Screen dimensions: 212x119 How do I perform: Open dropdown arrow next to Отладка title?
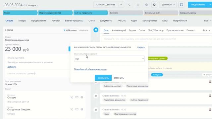tap(37, 6)
